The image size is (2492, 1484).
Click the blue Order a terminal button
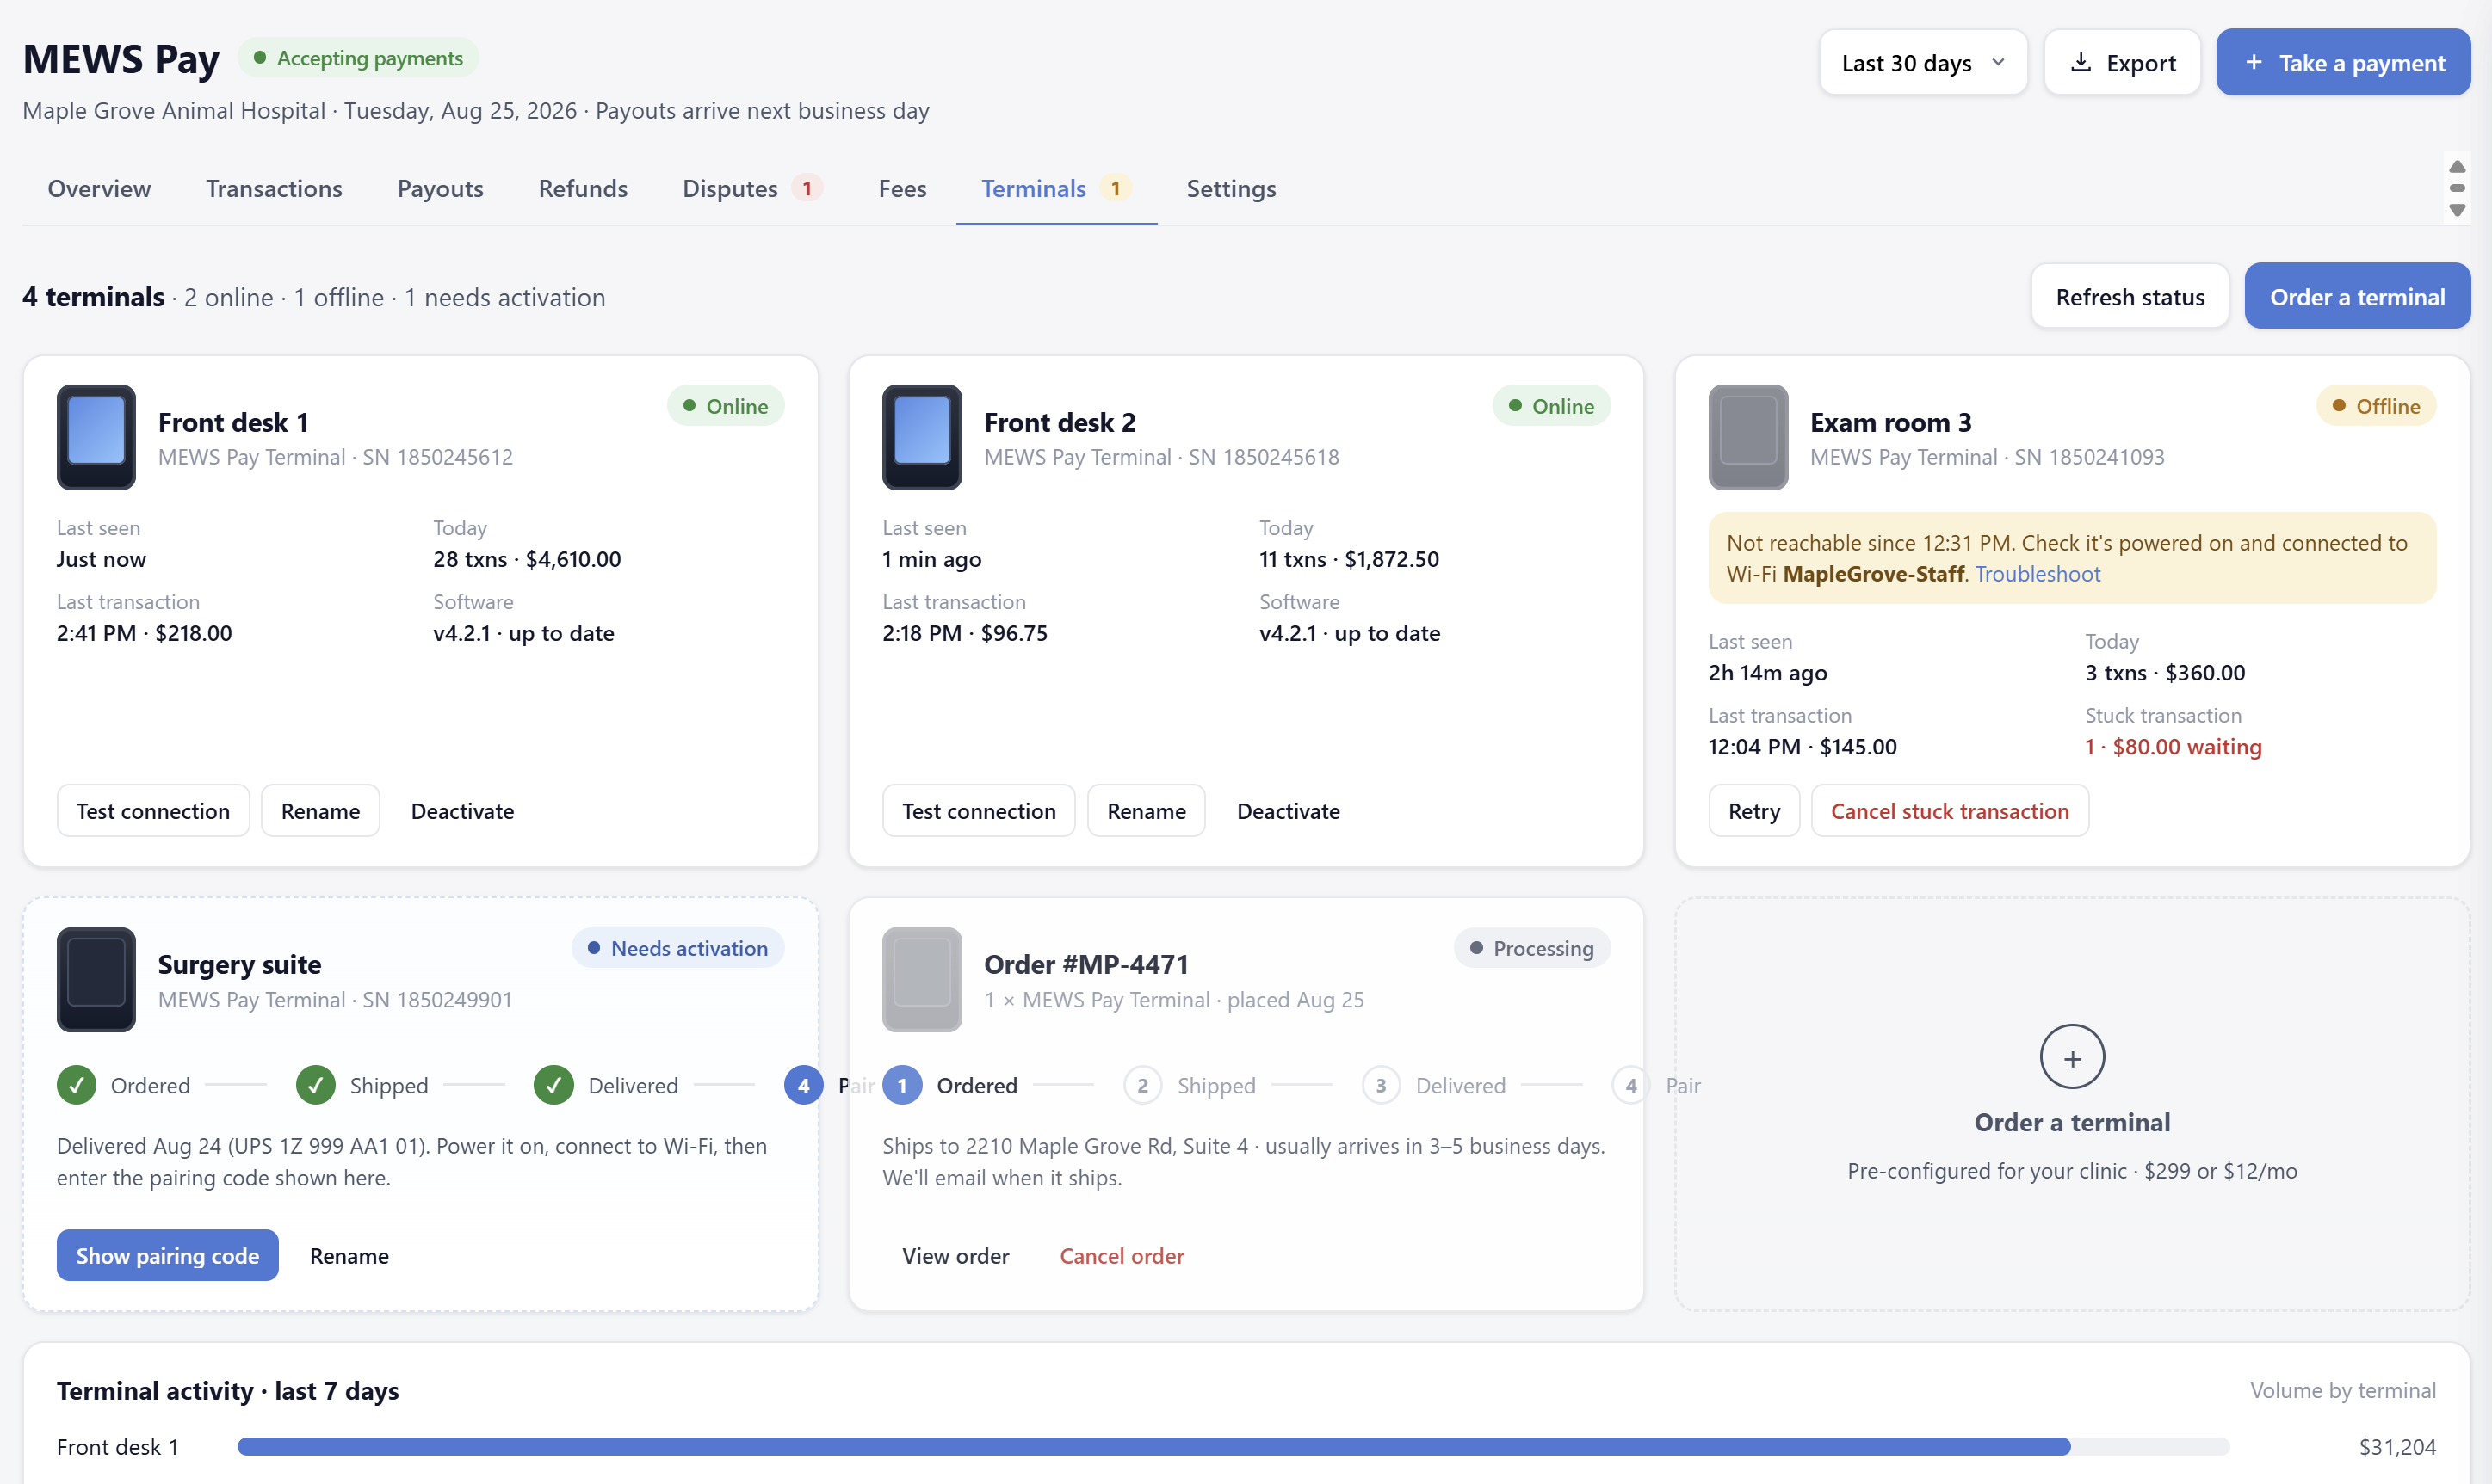pos(2356,296)
